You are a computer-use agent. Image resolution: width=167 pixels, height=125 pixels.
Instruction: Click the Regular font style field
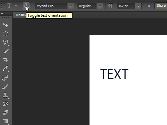pyautogui.click(x=87, y=6)
